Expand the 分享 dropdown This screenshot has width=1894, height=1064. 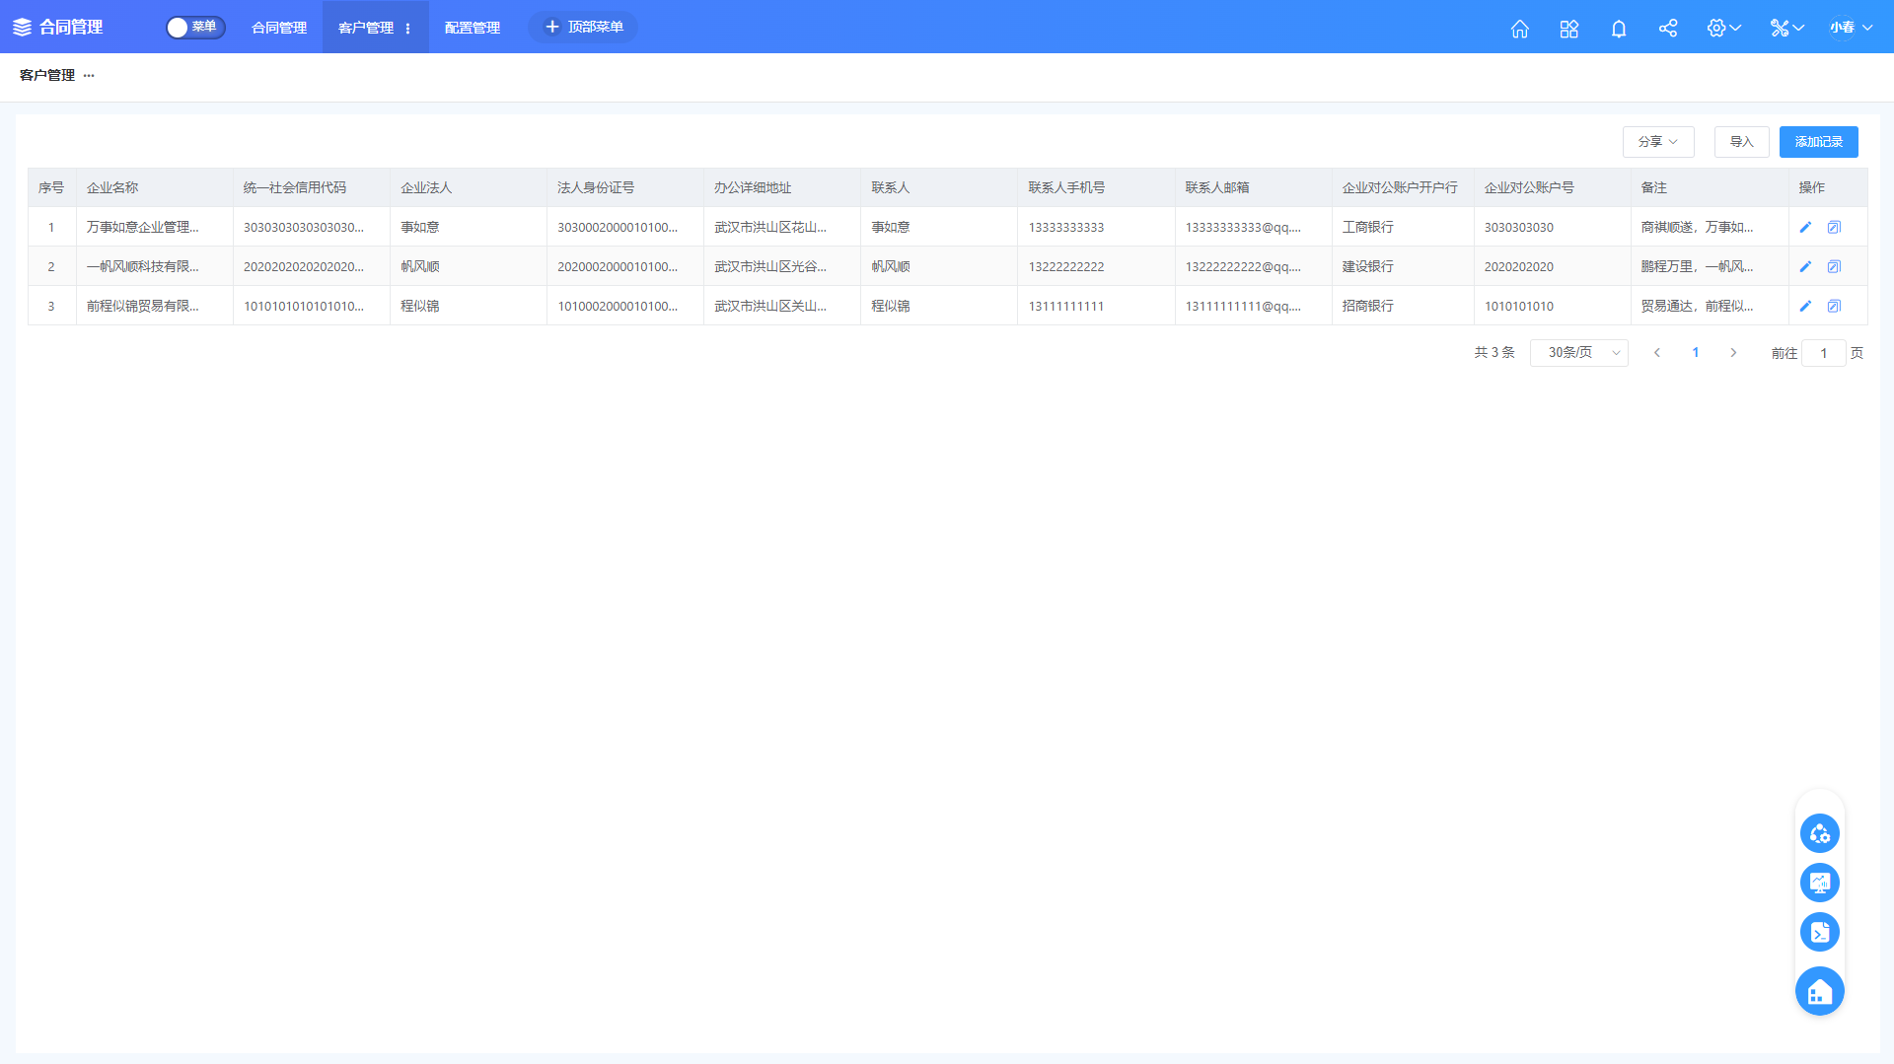coord(1657,142)
